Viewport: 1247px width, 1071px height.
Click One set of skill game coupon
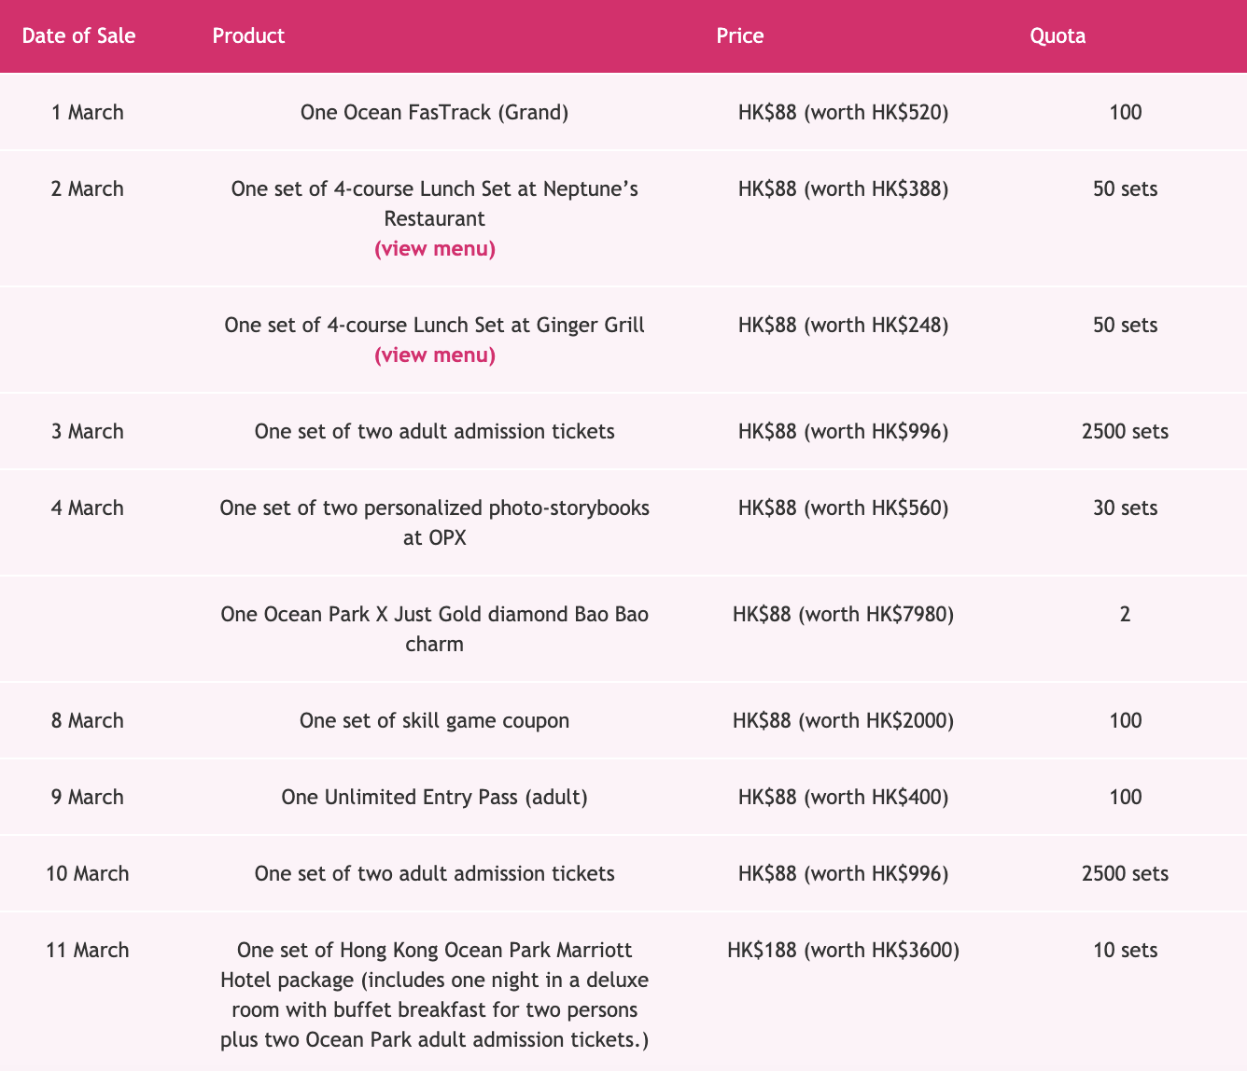tap(435, 720)
